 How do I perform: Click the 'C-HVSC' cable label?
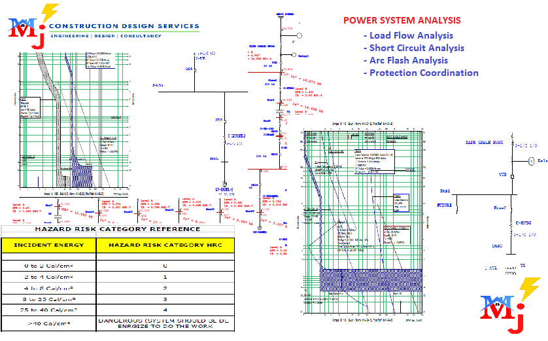pos(523,223)
